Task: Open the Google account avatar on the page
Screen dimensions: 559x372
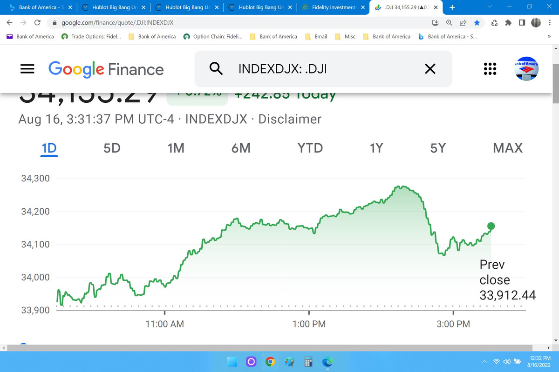Action: [527, 69]
